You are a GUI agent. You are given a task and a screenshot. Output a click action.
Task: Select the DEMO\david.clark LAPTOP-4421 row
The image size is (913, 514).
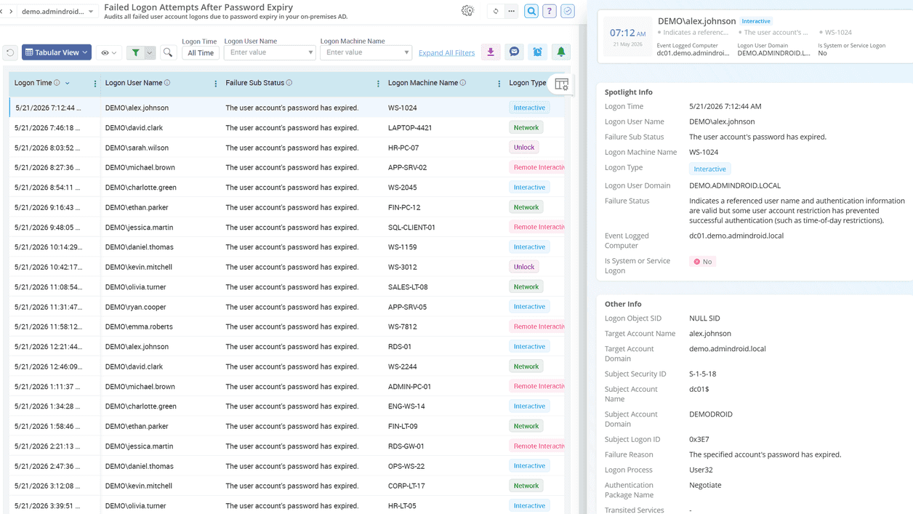pos(287,127)
